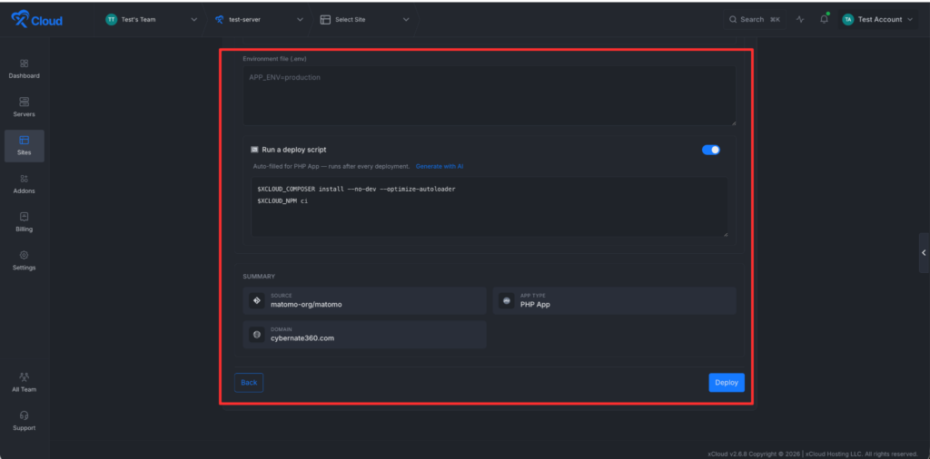930x459 pixels.
Task: Expand Test's Team dropdown
Action: 152,20
